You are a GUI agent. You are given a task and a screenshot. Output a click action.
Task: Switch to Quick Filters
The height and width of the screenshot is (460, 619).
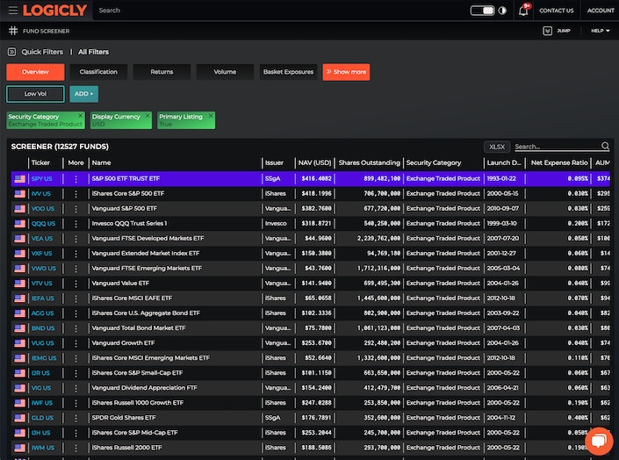coord(42,52)
